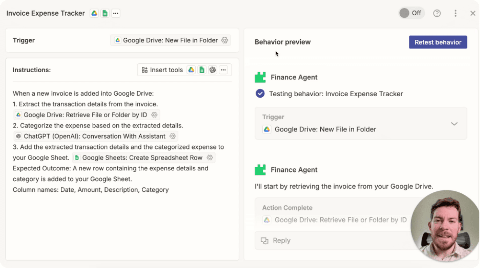Click the 'Column names: Date, Amount, Description, Category' line
Viewport: 480px width, 268px height.
tap(91, 190)
